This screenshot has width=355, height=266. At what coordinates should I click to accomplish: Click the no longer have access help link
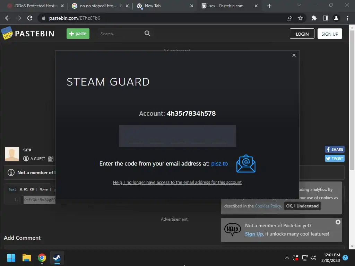click(x=177, y=182)
